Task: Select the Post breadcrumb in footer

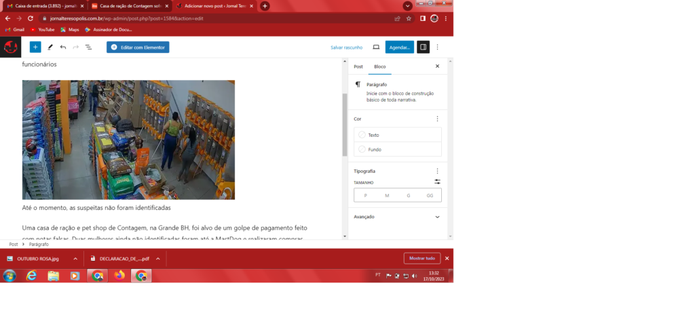Action: (14, 244)
